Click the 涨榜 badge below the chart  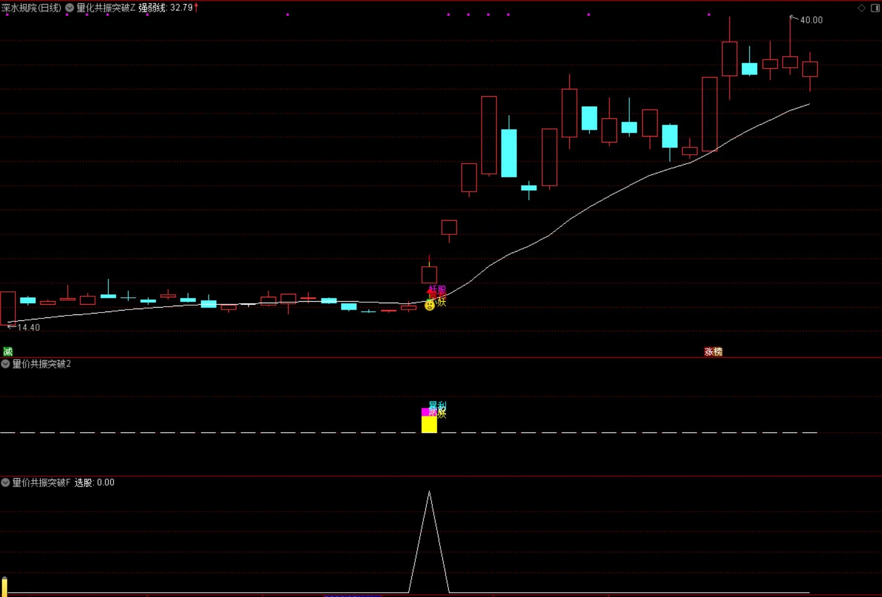click(713, 351)
